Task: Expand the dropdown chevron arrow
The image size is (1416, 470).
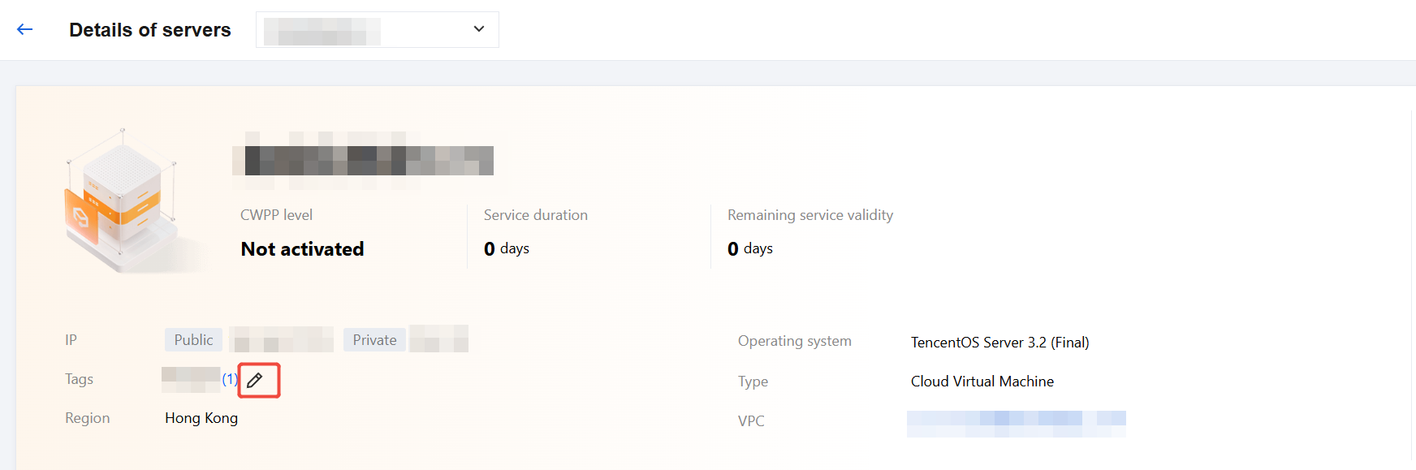Action: [479, 29]
